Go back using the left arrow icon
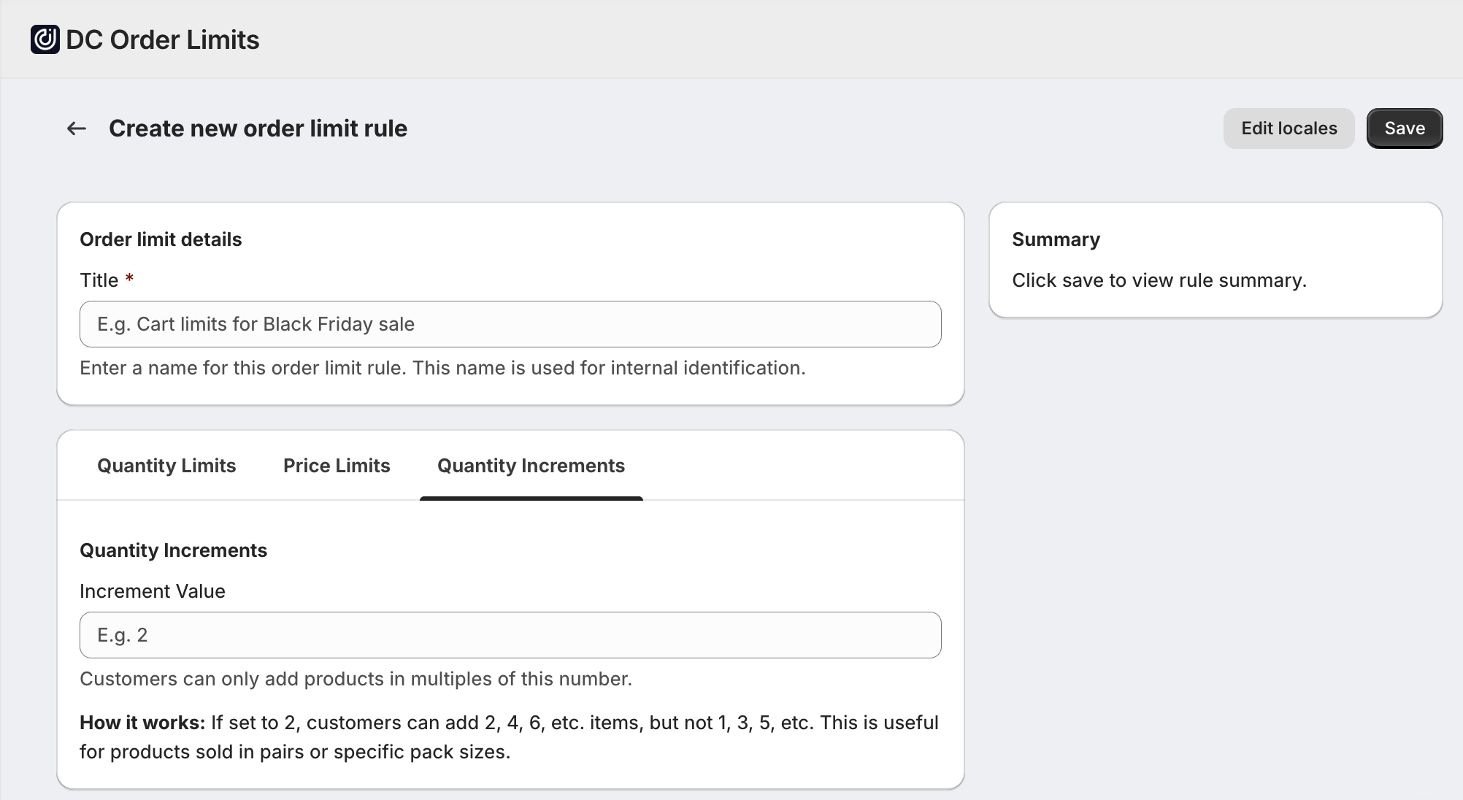This screenshot has height=800, width=1463. pyautogui.click(x=77, y=128)
